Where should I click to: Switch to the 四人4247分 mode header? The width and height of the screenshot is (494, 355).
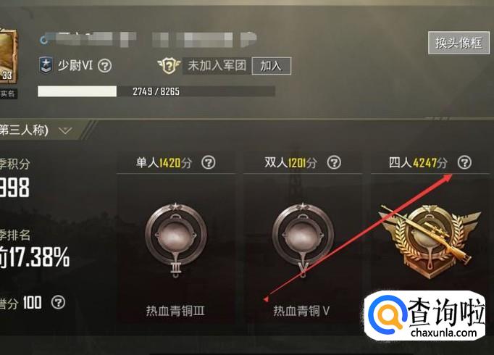point(418,163)
